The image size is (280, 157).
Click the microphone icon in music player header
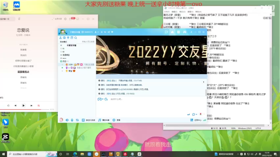tap(19, 19)
